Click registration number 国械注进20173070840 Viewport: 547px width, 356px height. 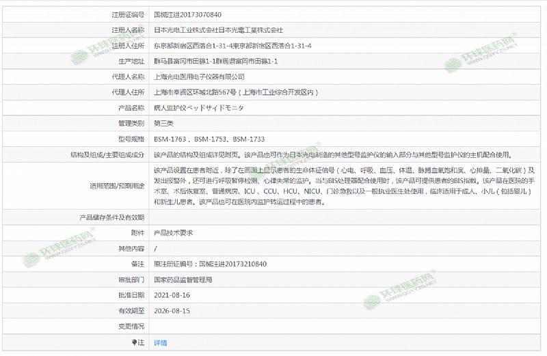click(x=187, y=14)
